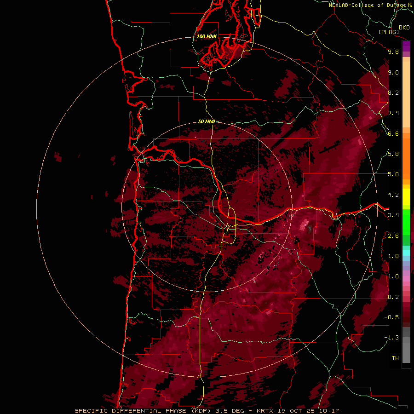
Task: Click the 6.6 scale label
Action: pos(393,133)
